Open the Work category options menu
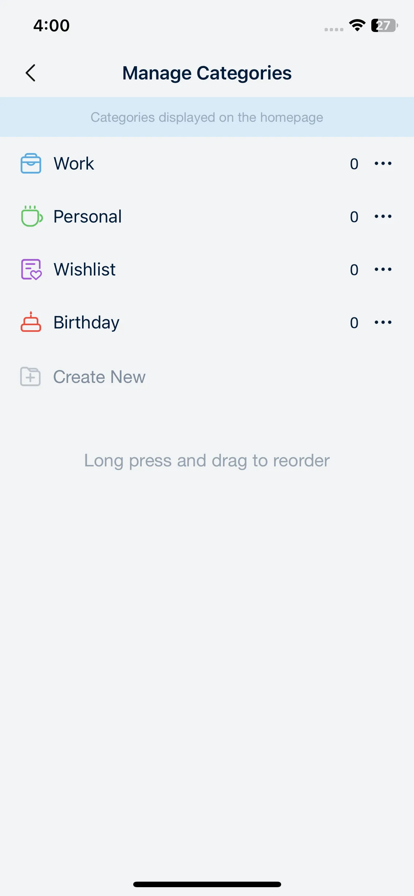Viewport: 414px width, 896px height. (x=383, y=163)
